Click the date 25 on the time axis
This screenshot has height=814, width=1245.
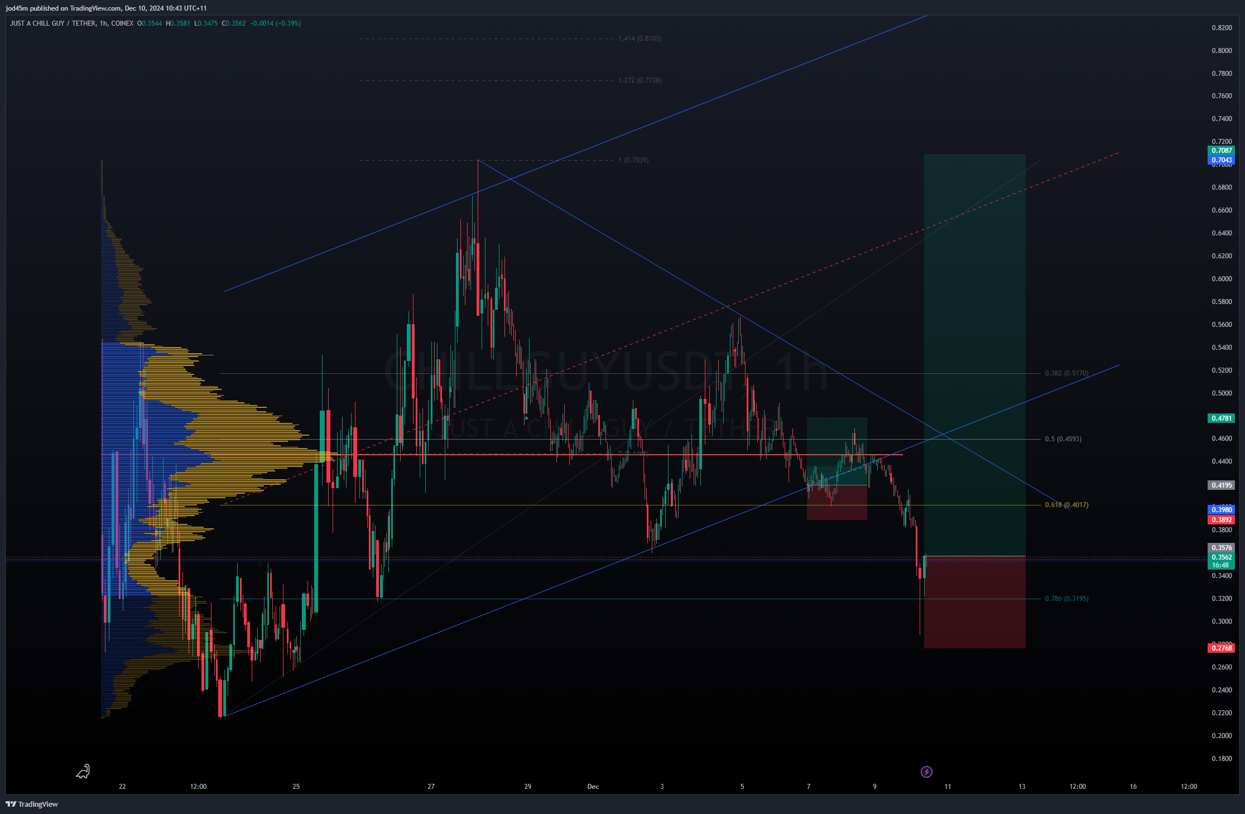tap(296, 787)
